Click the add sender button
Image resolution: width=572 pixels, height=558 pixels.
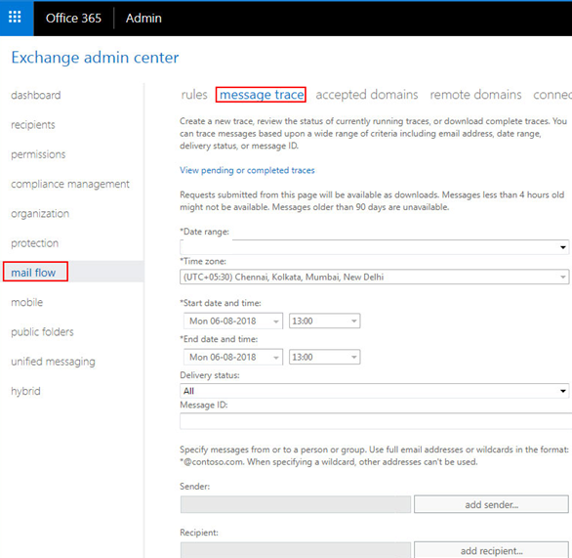[x=491, y=504]
